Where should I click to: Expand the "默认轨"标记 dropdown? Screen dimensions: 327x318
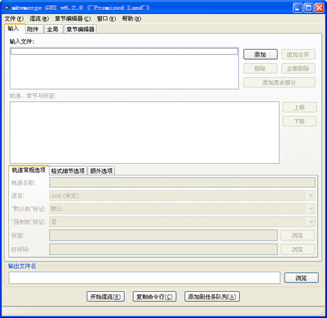[x=182, y=208]
